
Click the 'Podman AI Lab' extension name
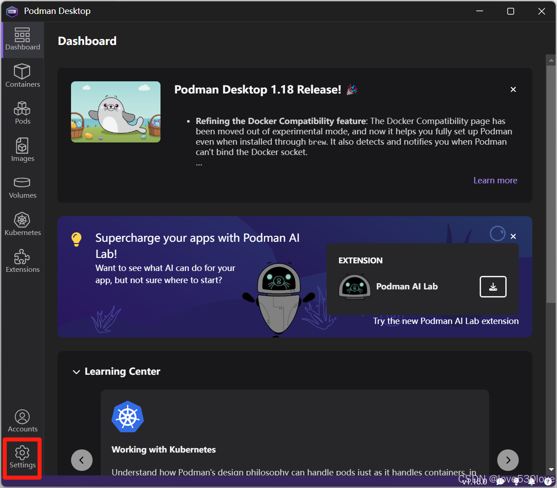[x=407, y=287]
